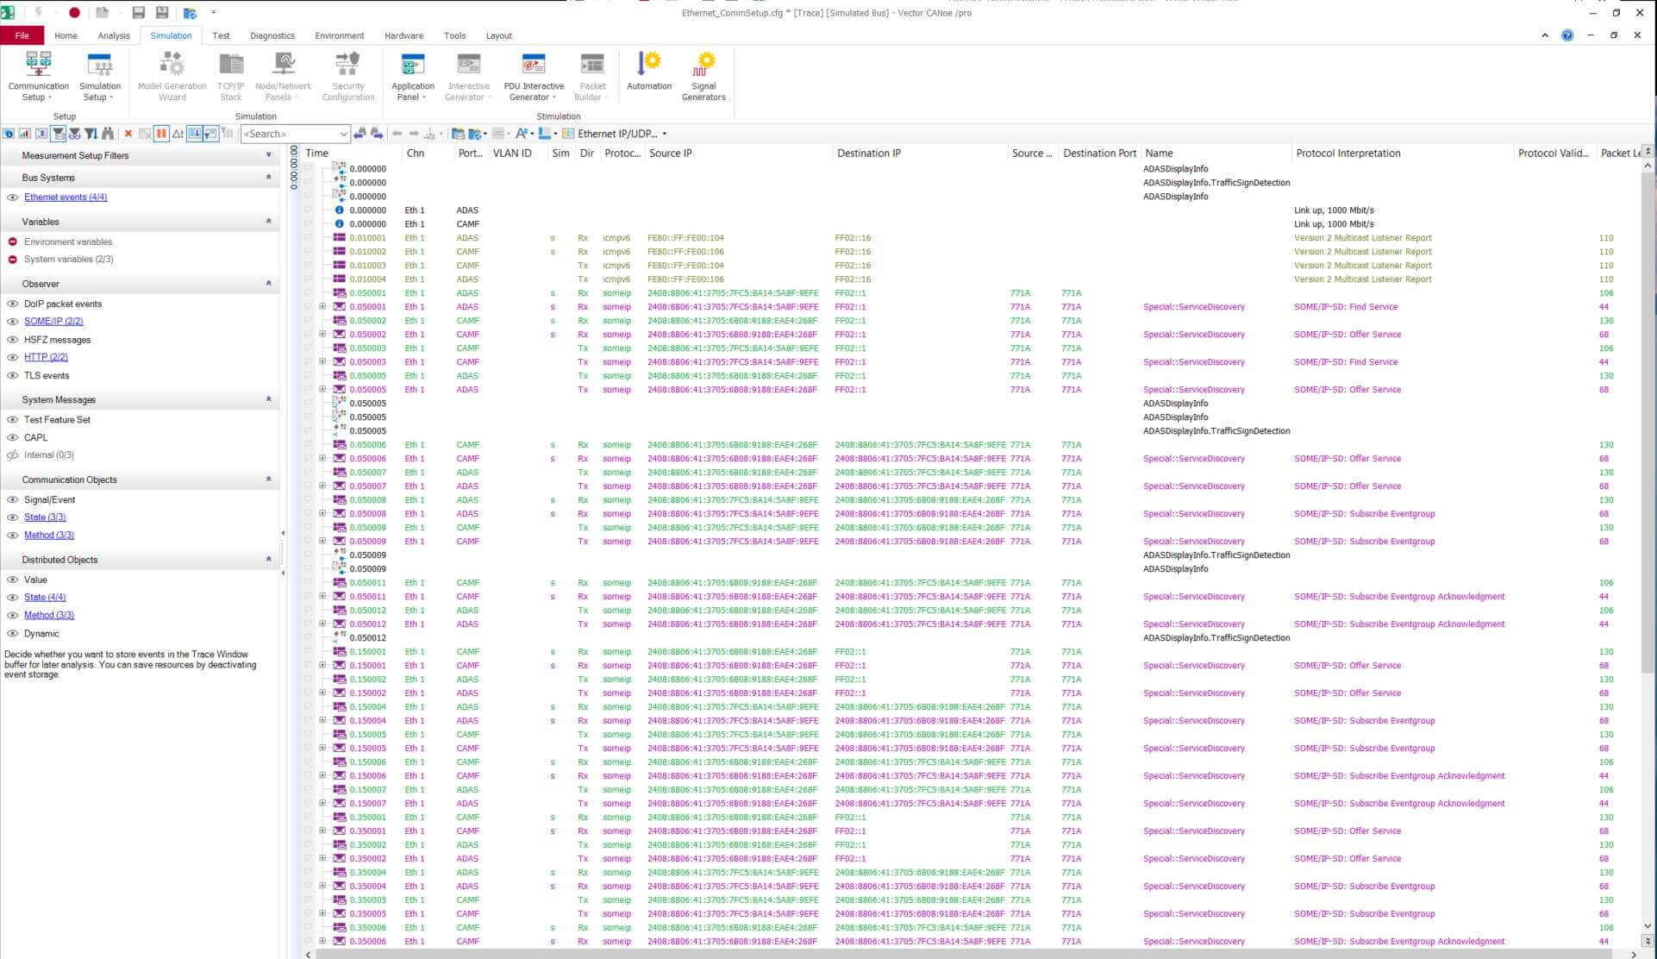Click the Ethernet events (4/4) link

coord(66,197)
